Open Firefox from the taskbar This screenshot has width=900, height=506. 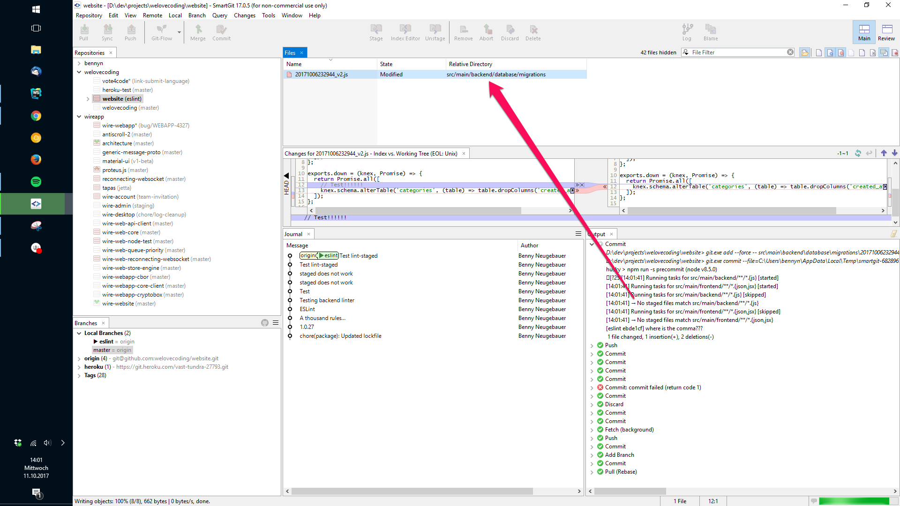pos(36,160)
